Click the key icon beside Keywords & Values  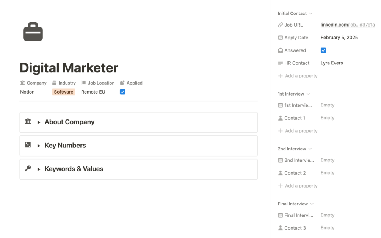pyautogui.click(x=28, y=168)
